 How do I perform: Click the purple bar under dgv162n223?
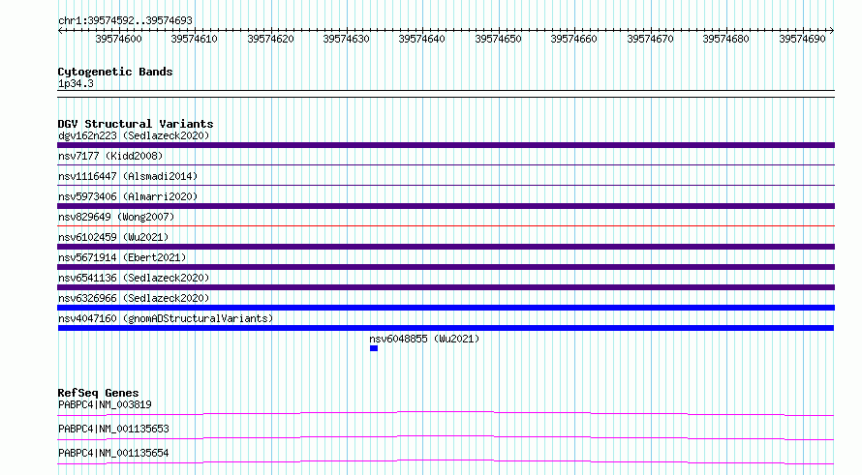pyautogui.click(x=446, y=145)
